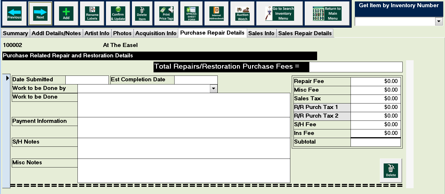
Task: Click the Previous arrow icon
Action: click(14, 14)
